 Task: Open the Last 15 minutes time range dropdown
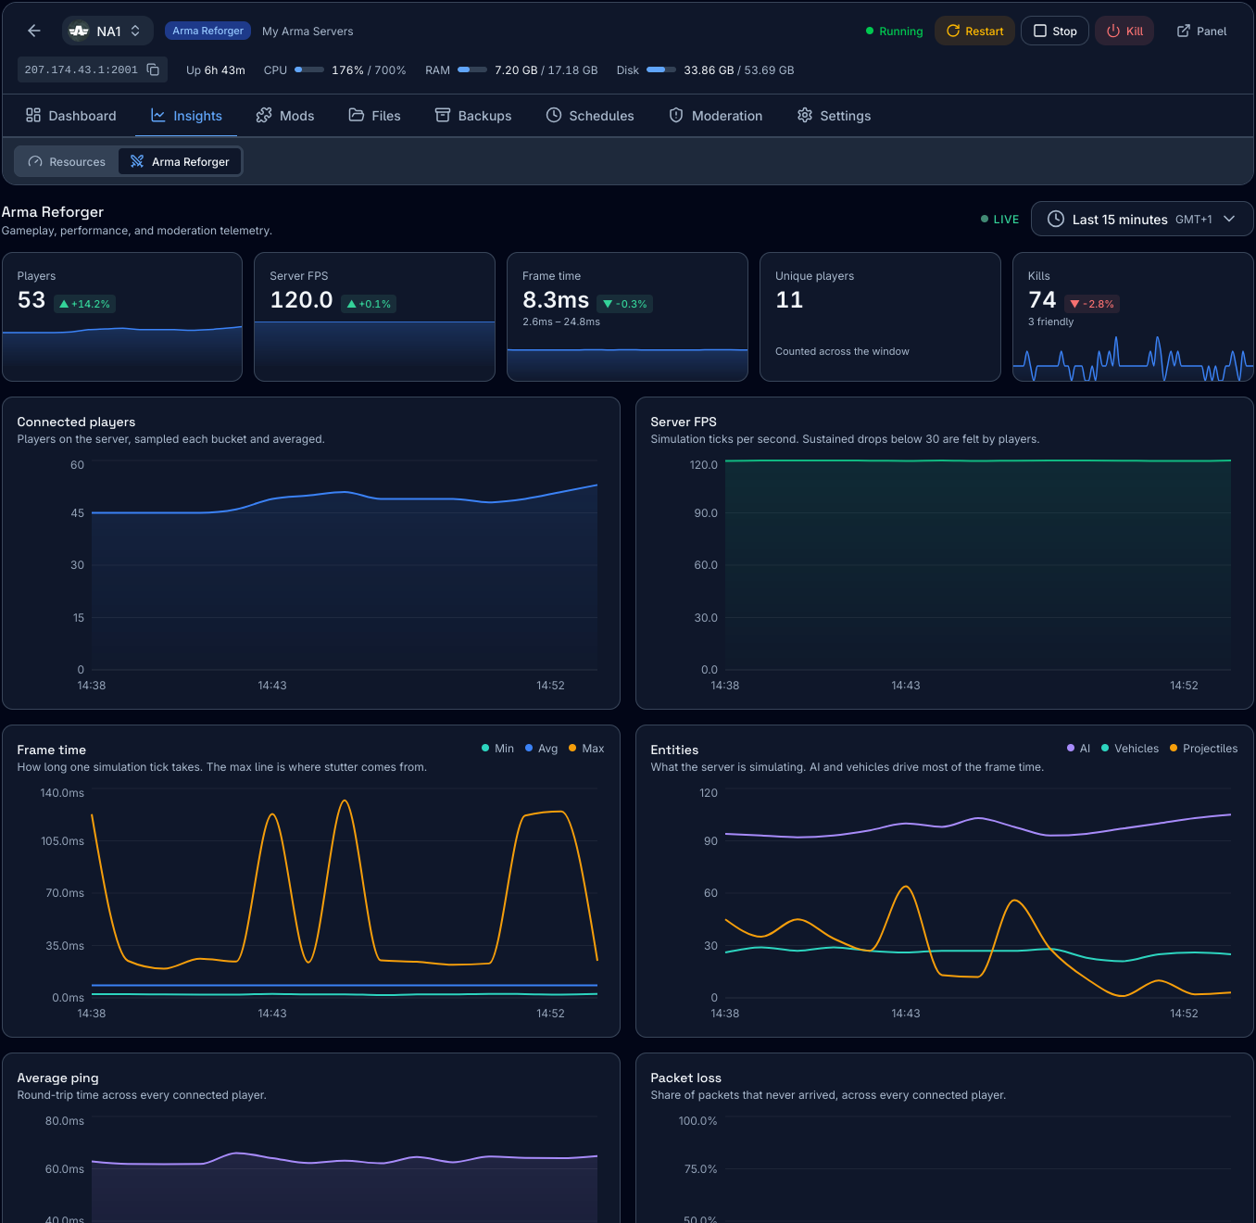pos(1142,219)
